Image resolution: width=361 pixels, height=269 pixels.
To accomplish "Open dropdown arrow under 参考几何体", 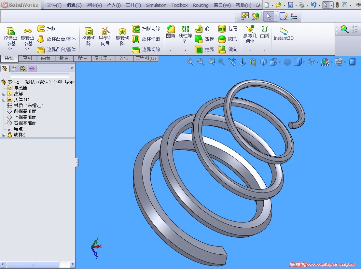I will tap(250, 50).
